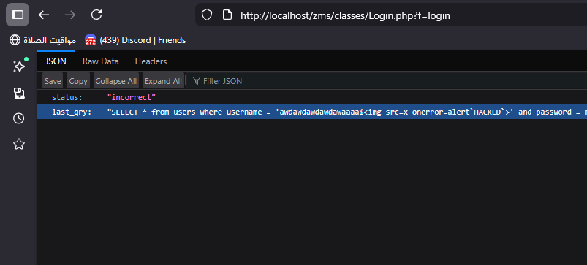Go back to the previous page

click(x=44, y=15)
